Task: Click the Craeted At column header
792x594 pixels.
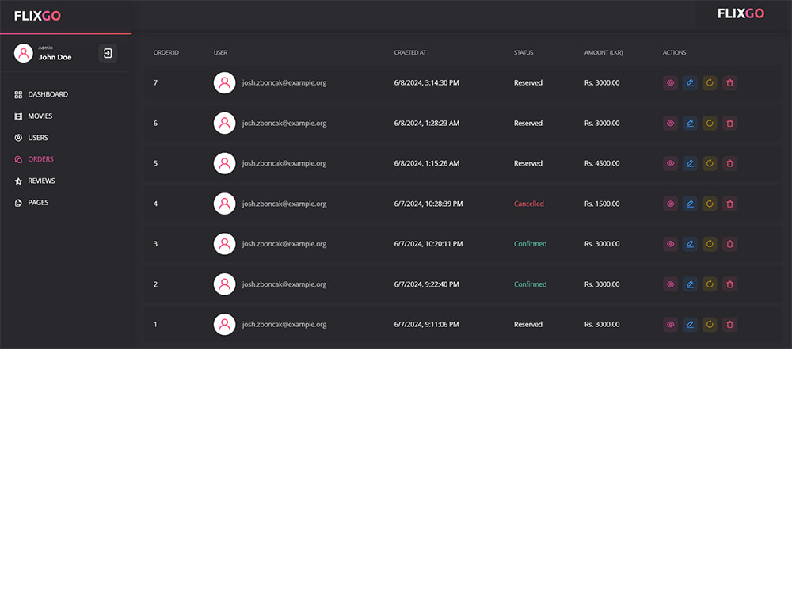Action: click(x=410, y=52)
